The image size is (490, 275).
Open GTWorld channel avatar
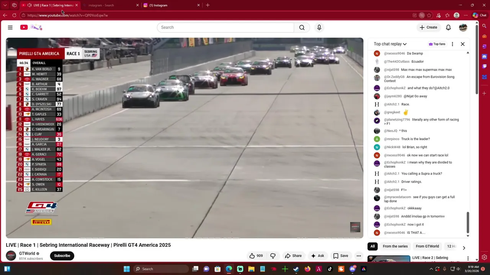pos(11,256)
